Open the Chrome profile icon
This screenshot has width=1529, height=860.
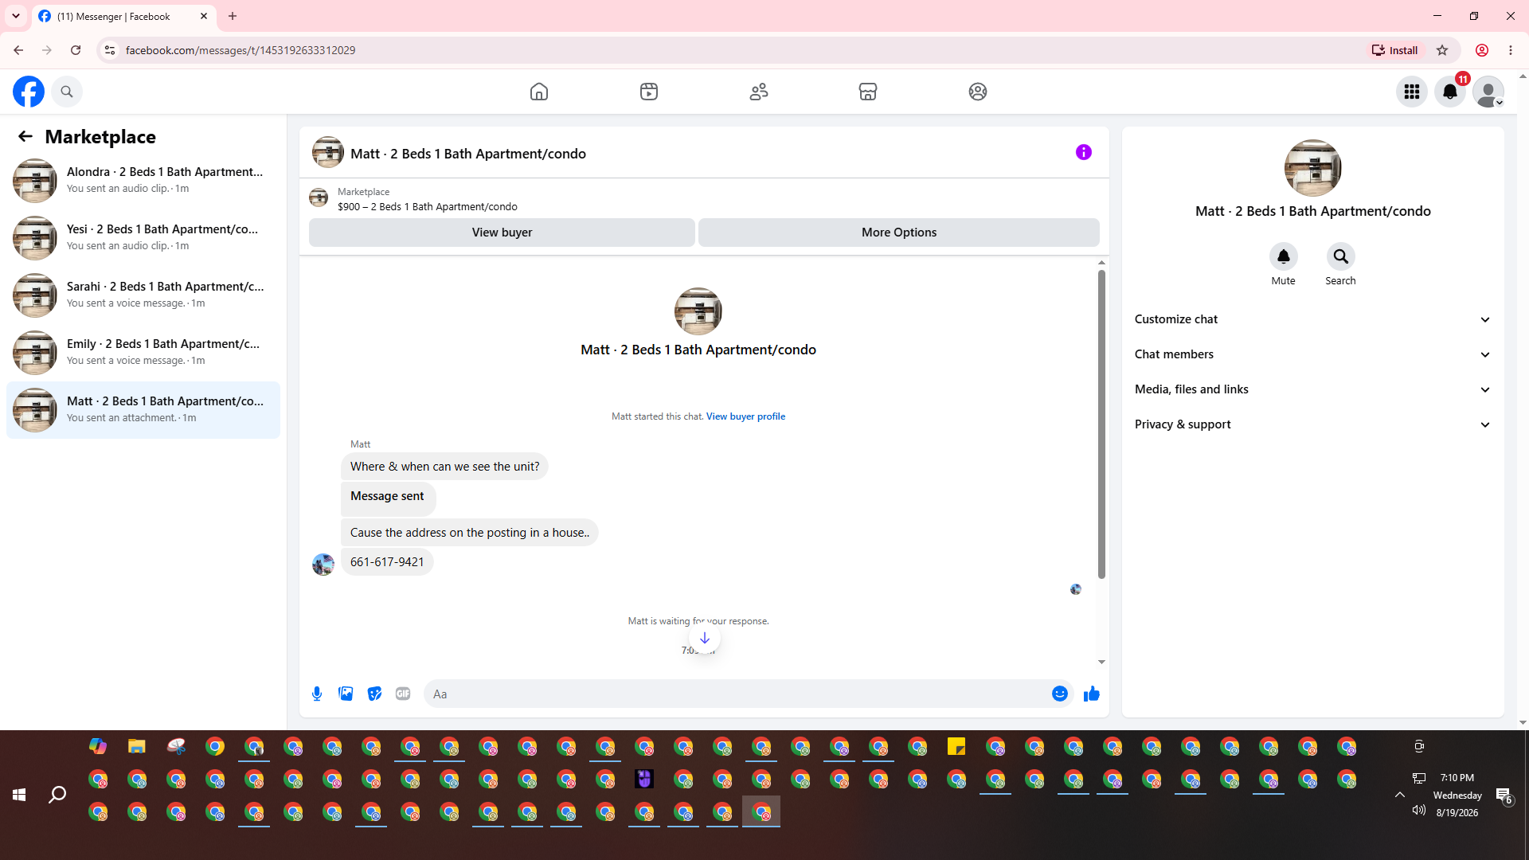(1482, 50)
